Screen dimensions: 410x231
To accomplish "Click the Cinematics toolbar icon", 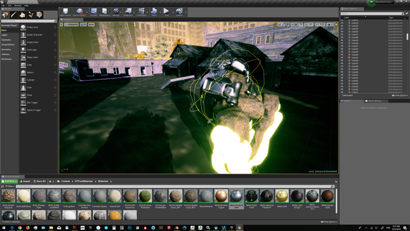I will tap(142, 12).
